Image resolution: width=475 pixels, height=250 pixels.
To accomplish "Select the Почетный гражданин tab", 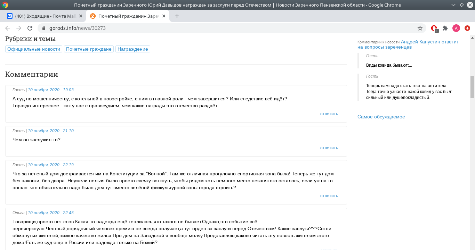I will [x=128, y=16].
